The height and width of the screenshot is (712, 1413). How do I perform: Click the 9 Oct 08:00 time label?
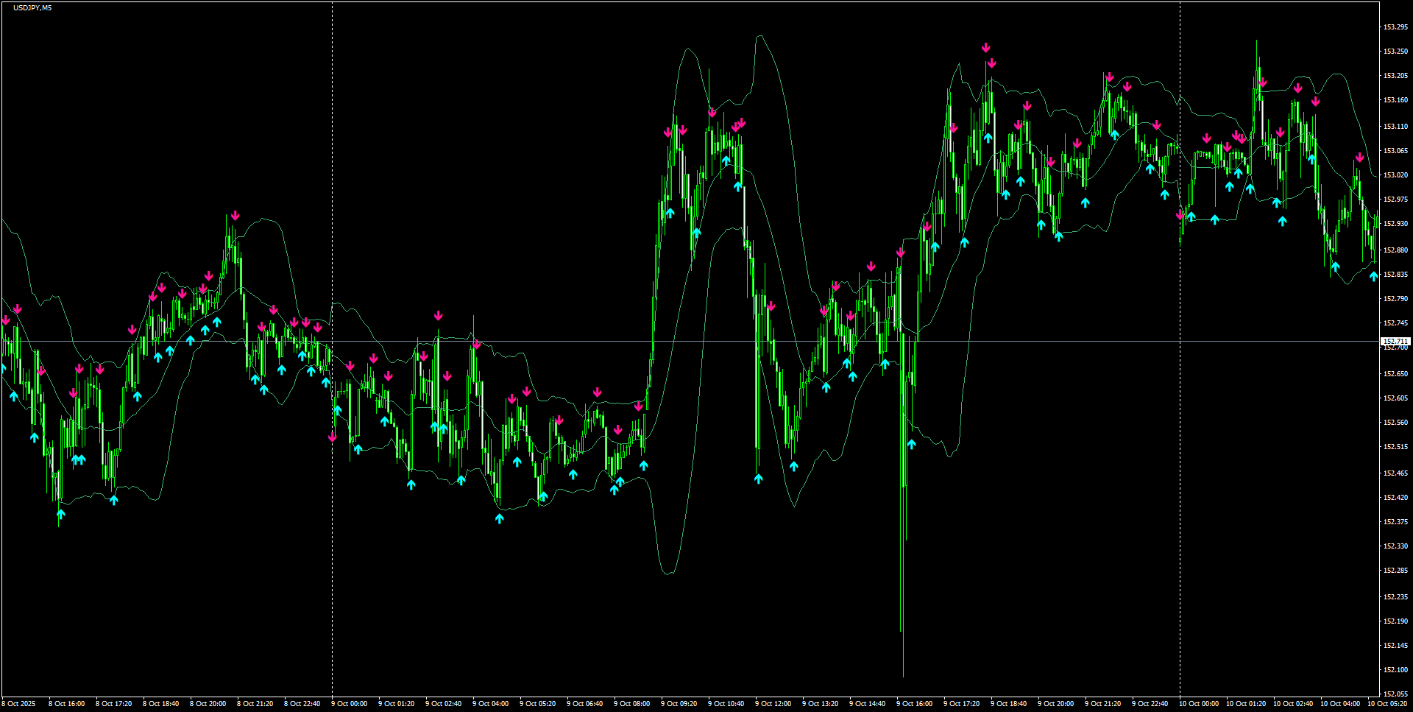631,704
